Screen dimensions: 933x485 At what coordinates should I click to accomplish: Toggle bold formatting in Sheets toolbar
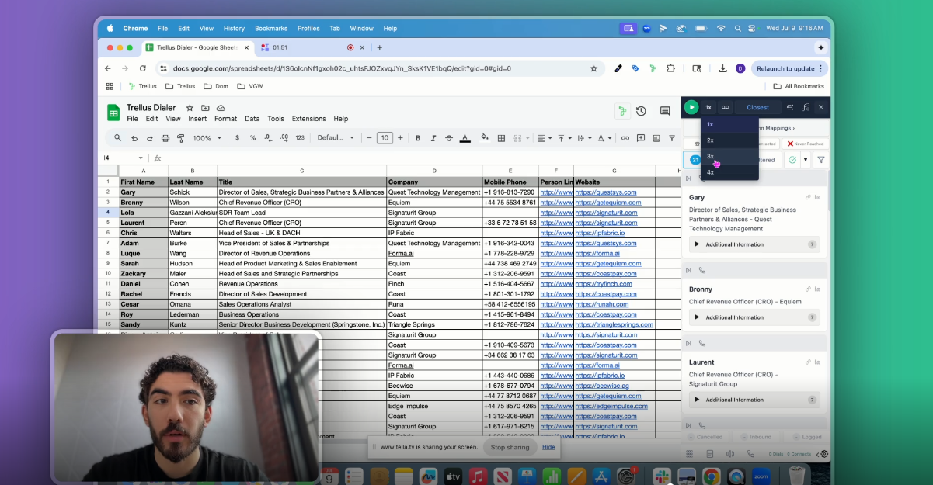(417, 138)
